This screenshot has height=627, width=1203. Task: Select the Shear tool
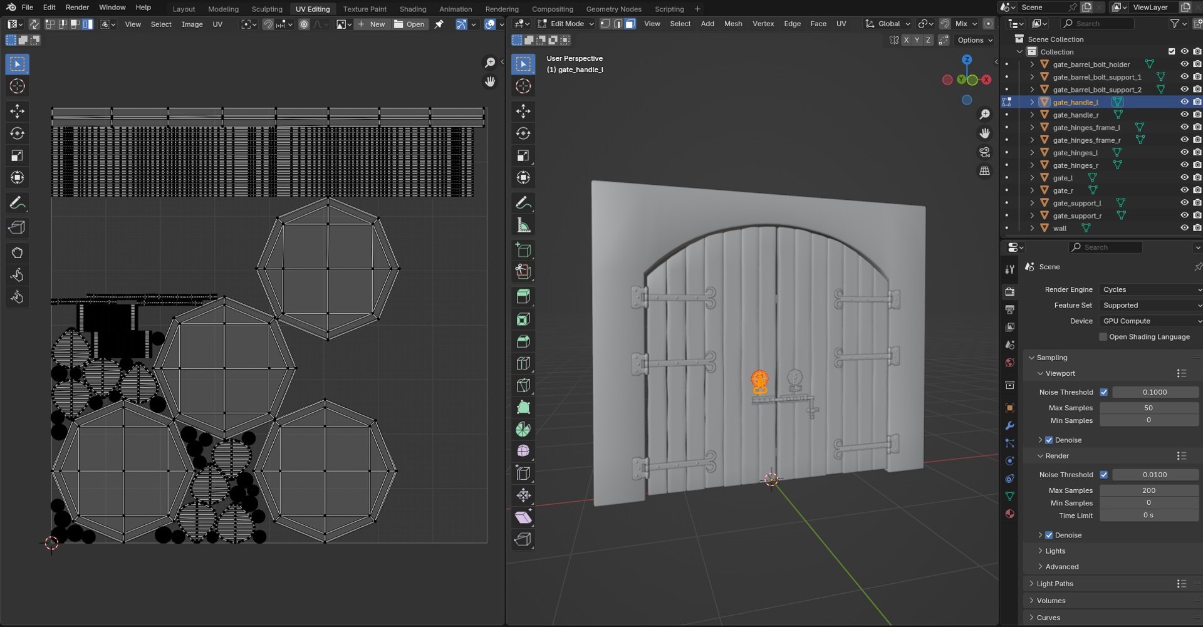pos(523,517)
